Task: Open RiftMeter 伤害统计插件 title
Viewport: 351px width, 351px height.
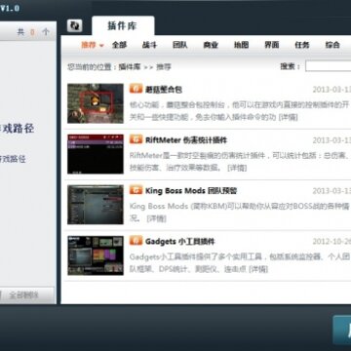Action: pos(186,140)
